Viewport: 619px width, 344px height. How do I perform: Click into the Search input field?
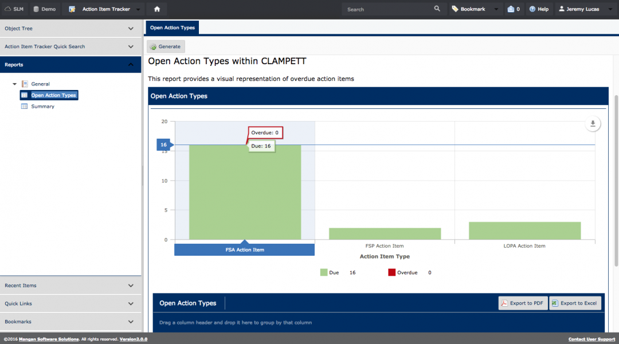coord(387,9)
